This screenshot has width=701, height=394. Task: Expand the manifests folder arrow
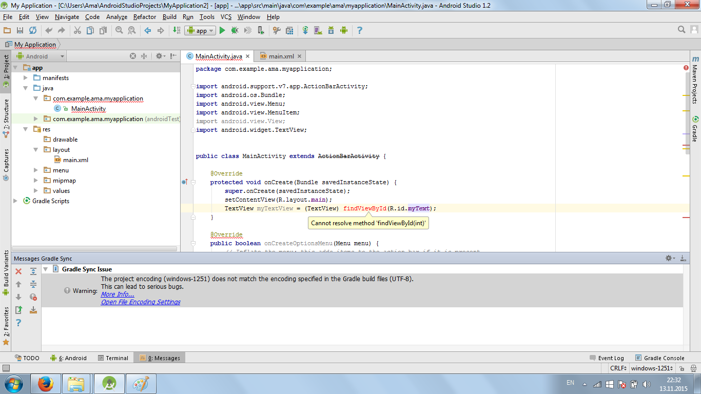(26, 78)
